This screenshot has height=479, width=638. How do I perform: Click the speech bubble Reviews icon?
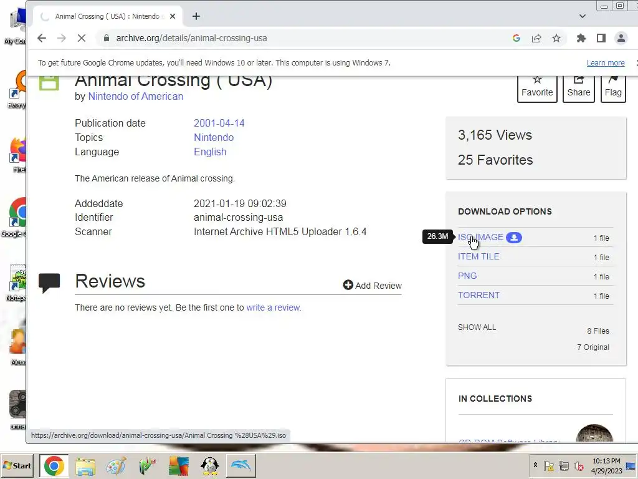49,283
